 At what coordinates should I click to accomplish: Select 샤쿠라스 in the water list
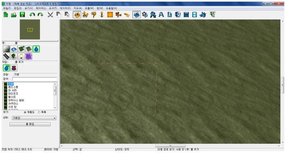coord(13,103)
